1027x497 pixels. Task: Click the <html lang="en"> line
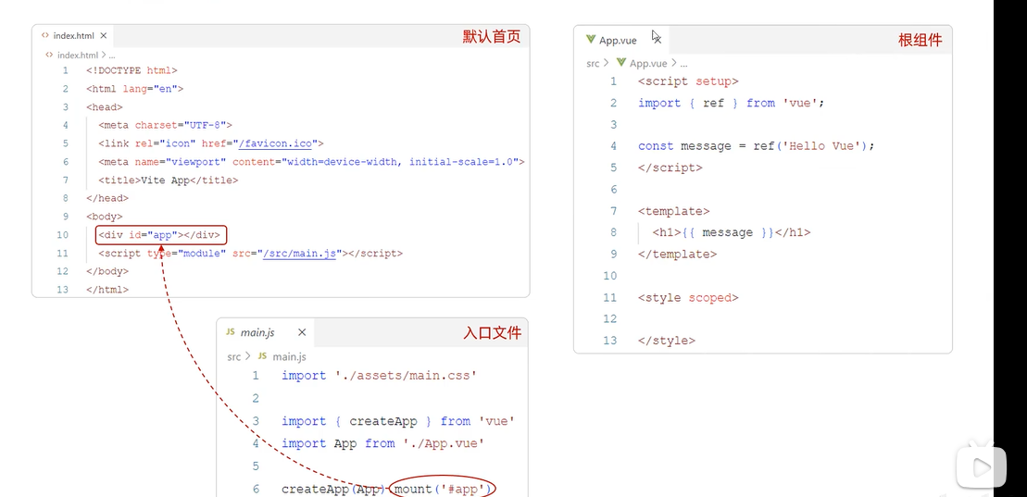pyautogui.click(x=135, y=89)
